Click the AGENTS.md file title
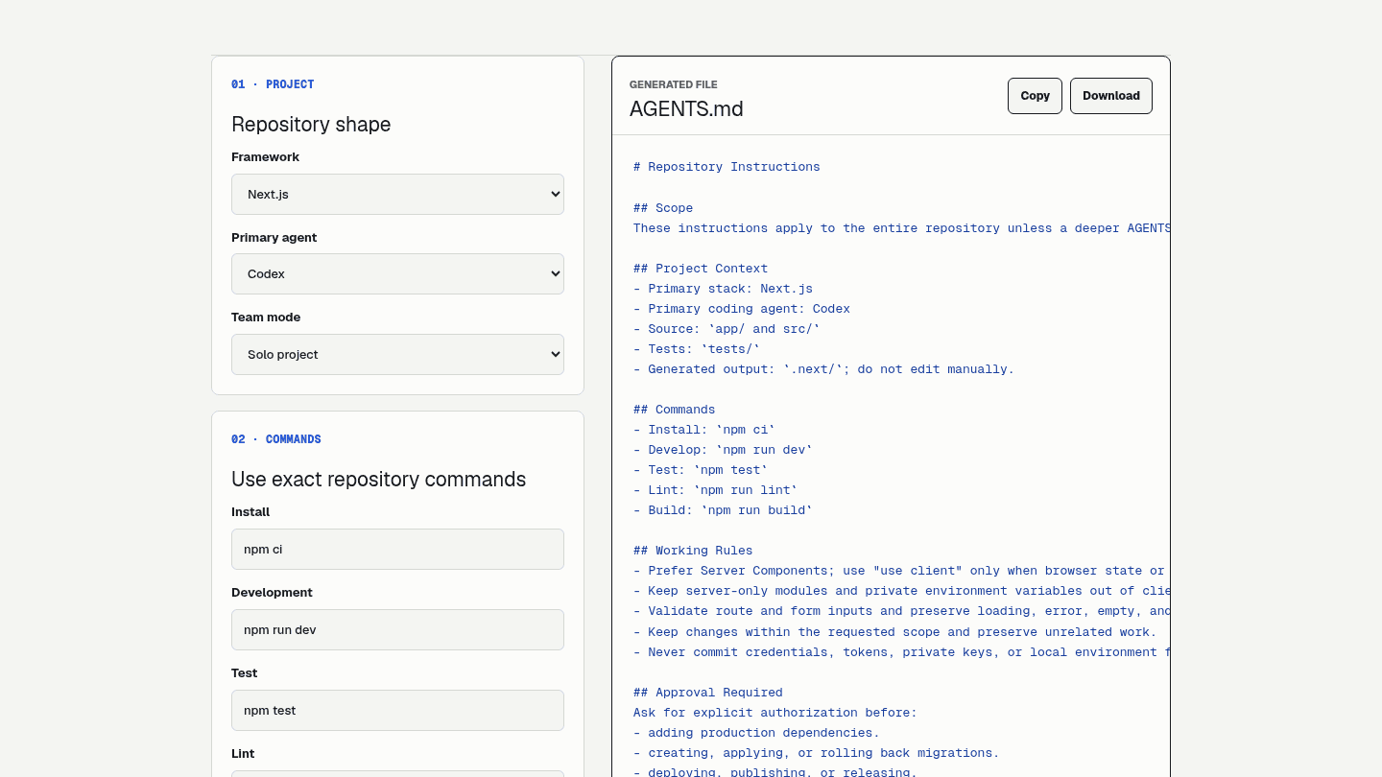The height and width of the screenshot is (777, 1382). click(686, 109)
